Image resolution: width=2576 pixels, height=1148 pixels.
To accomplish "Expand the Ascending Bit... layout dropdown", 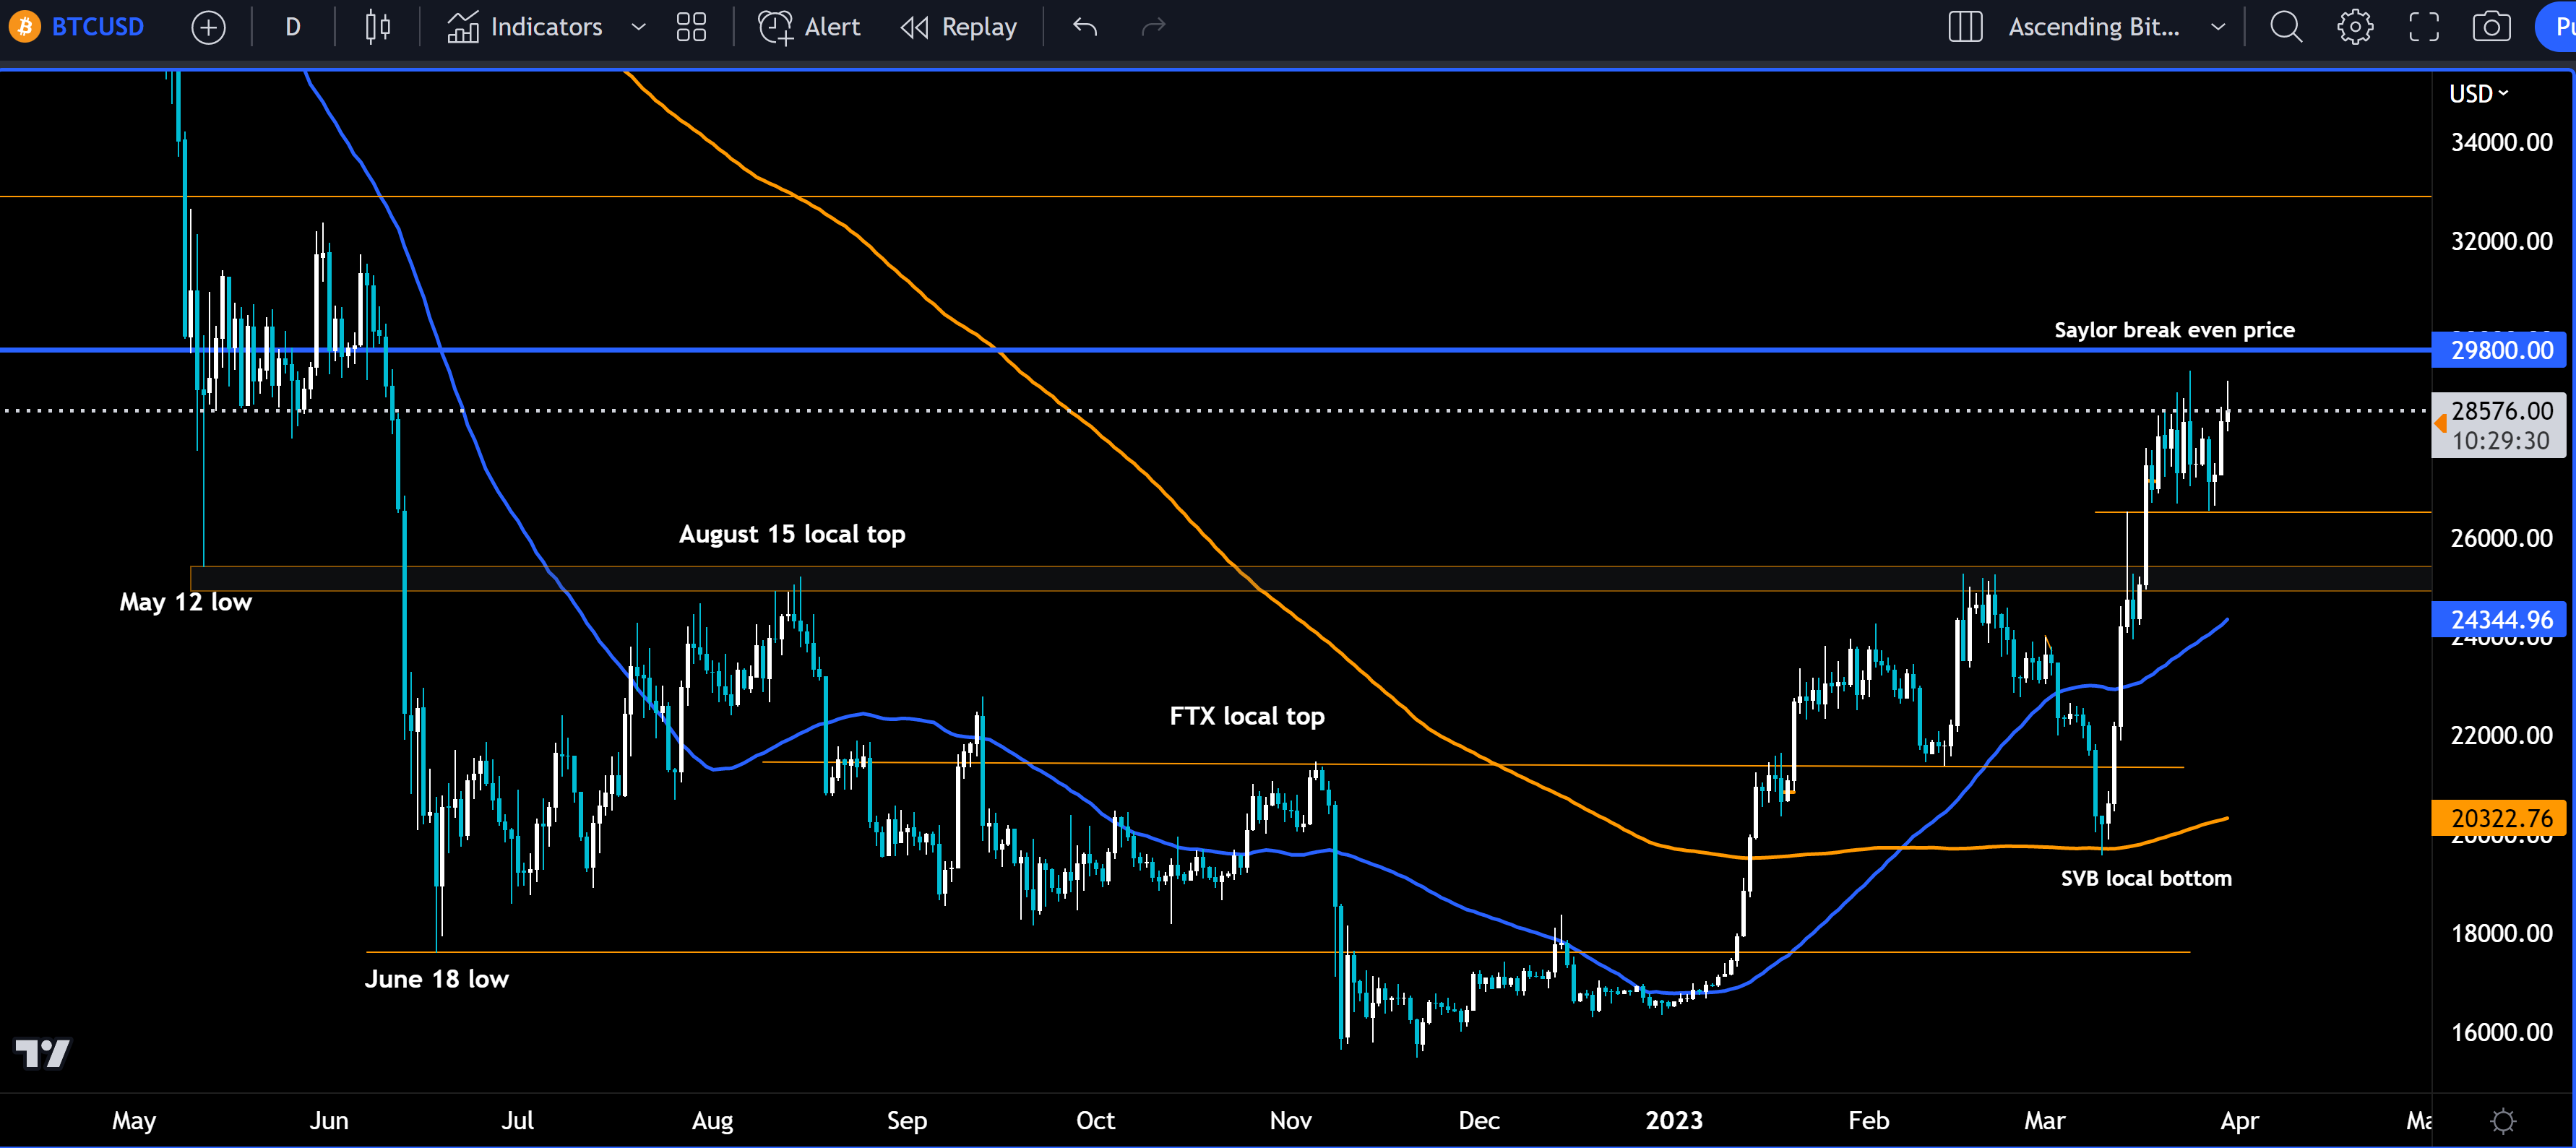I will click(x=2218, y=27).
